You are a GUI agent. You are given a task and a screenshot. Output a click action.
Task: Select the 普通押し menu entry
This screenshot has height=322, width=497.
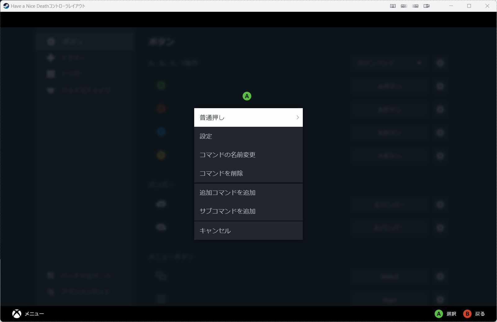[248, 117]
